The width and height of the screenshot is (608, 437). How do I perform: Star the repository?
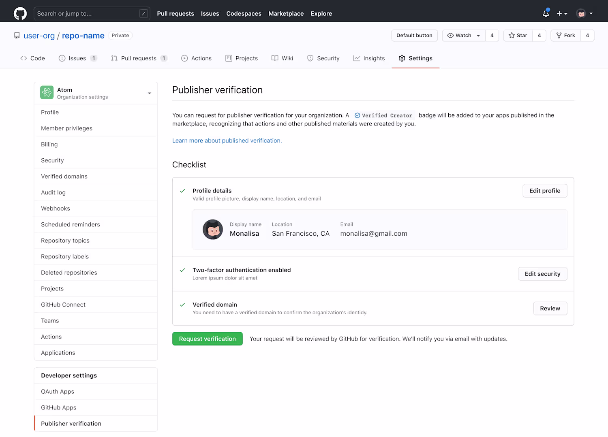click(518, 36)
